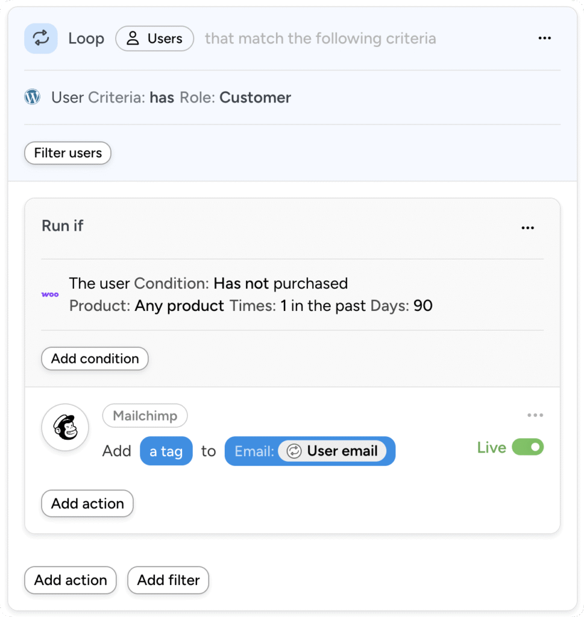Open the 'a tag' selection dropdown
Image resolution: width=584 pixels, height=617 pixels.
pos(166,451)
